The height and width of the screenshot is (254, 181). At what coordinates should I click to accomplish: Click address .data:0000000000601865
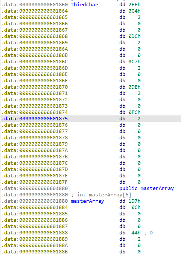tap(35, 17)
